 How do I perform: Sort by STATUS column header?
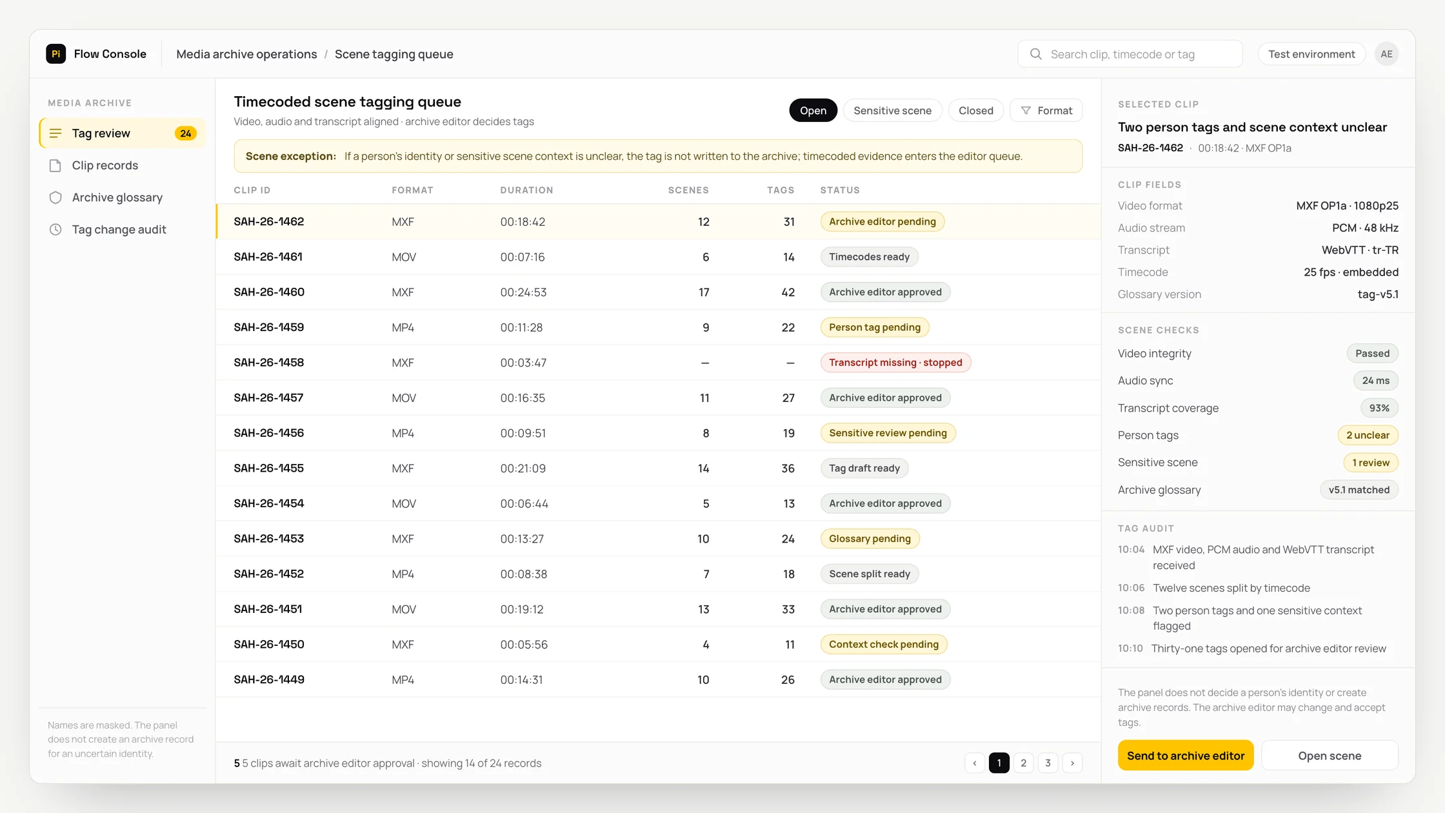840,190
